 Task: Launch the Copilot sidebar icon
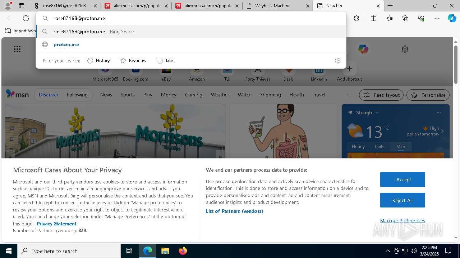[452, 18]
